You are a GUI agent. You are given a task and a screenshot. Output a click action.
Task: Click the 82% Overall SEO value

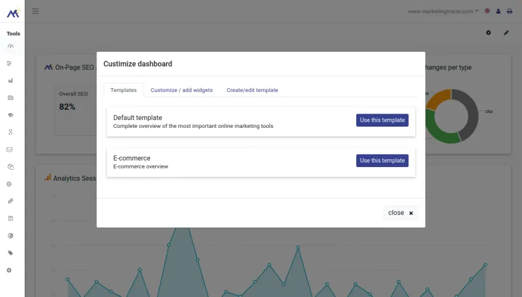[67, 107]
